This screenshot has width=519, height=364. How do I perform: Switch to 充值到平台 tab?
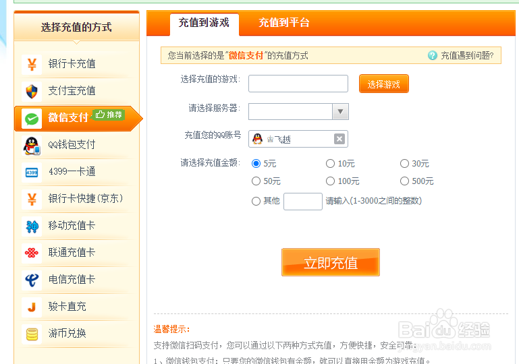284,23
